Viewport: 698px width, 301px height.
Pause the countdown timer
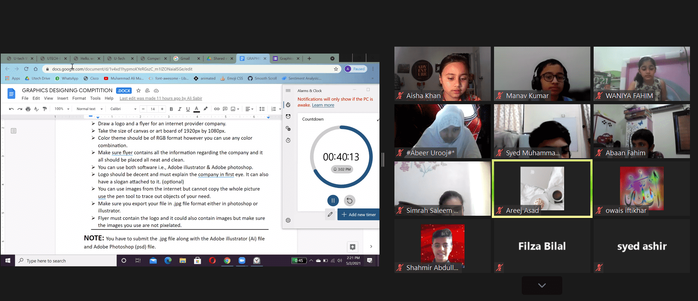[x=333, y=200]
